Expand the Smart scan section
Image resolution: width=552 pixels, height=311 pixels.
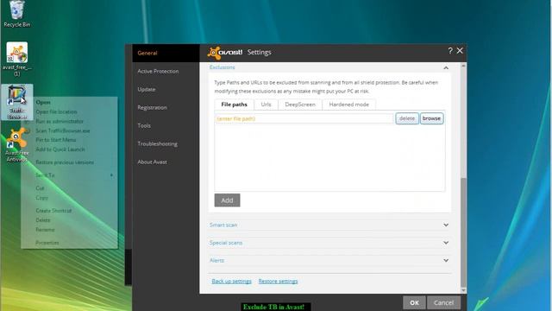329,225
